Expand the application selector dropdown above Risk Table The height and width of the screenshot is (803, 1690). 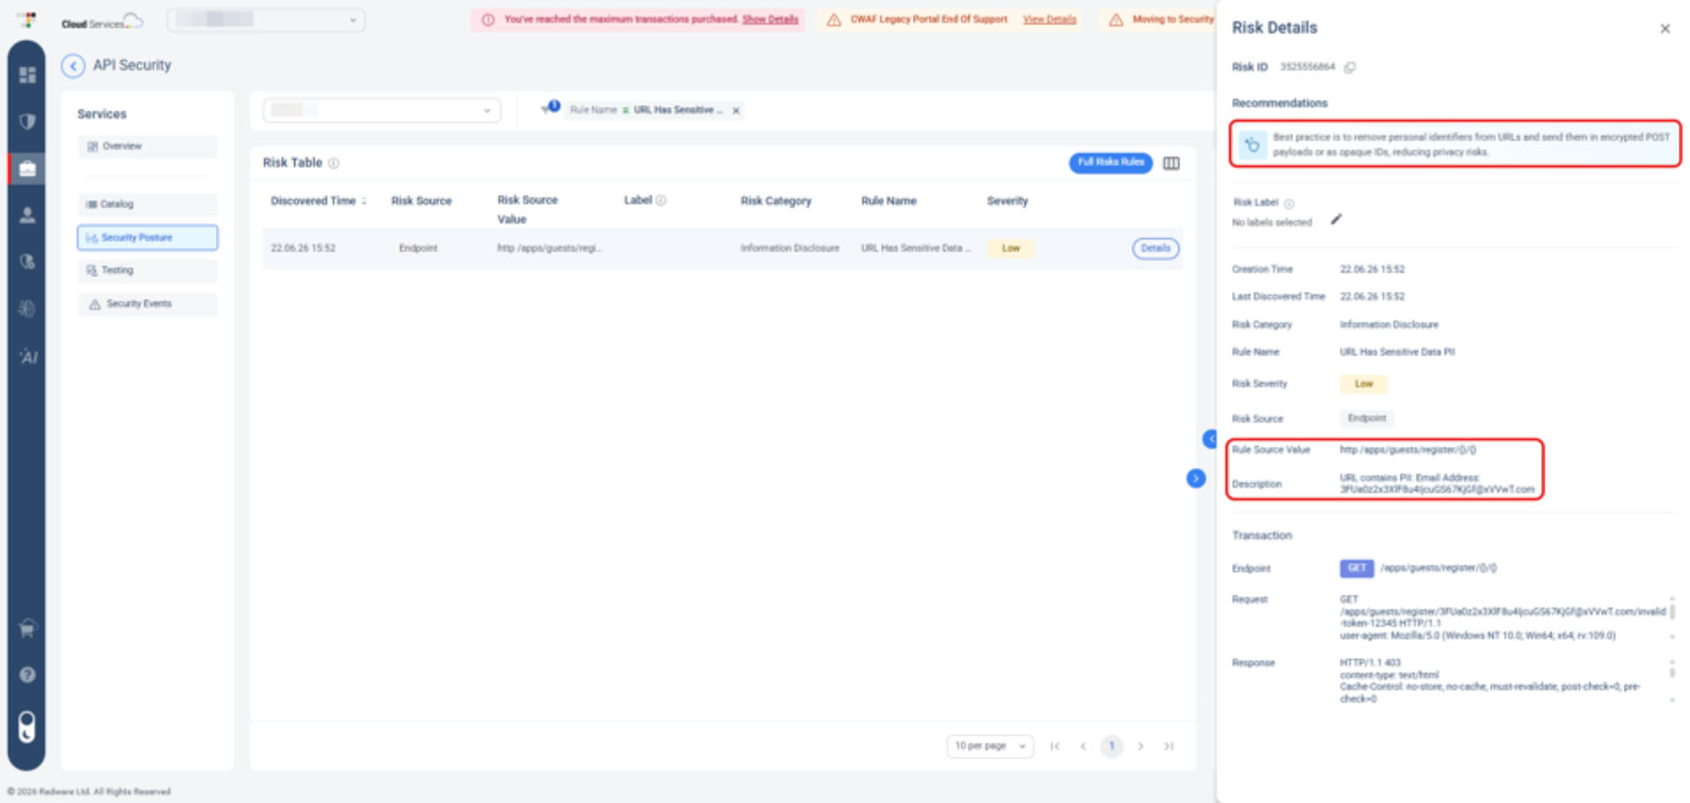[x=382, y=110]
